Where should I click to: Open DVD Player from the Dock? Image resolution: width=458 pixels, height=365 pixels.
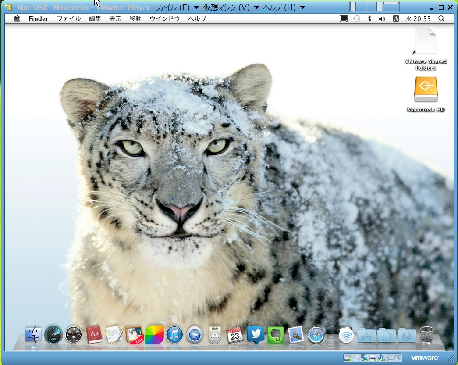pos(215,336)
